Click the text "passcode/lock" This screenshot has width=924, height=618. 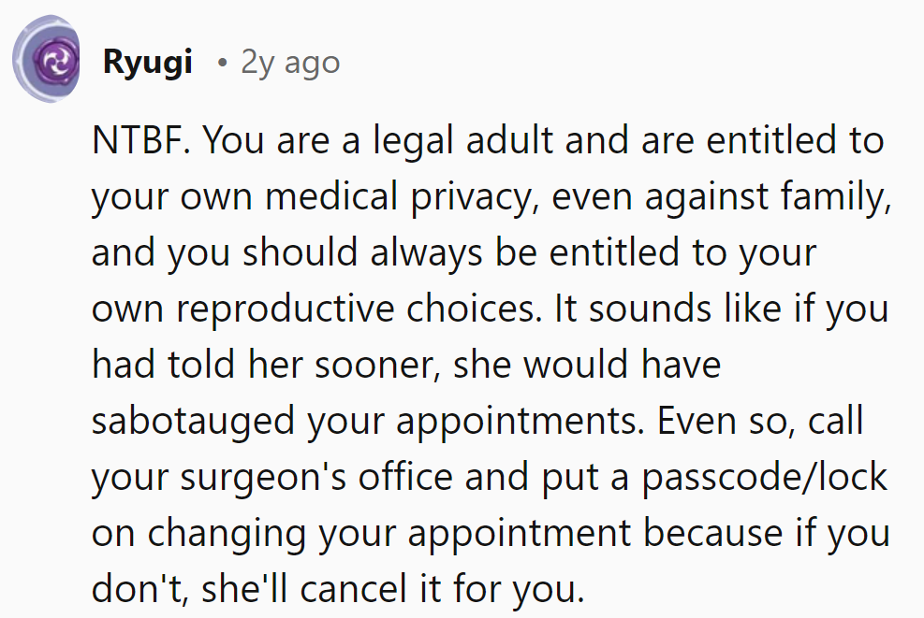[x=764, y=478]
